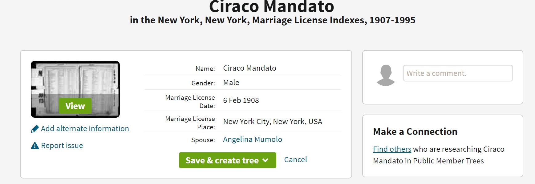Follow the Find others link
This screenshot has width=535, height=184.
392,149
